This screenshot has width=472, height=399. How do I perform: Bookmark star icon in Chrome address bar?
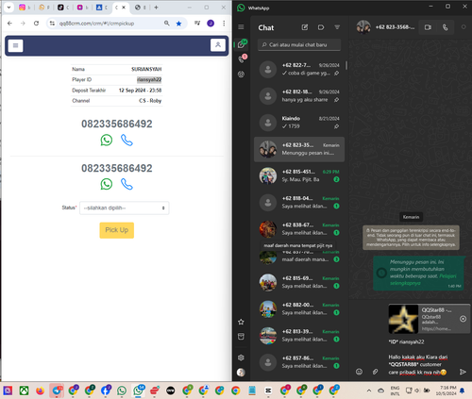pyautogui.click(x=178, y=24)
